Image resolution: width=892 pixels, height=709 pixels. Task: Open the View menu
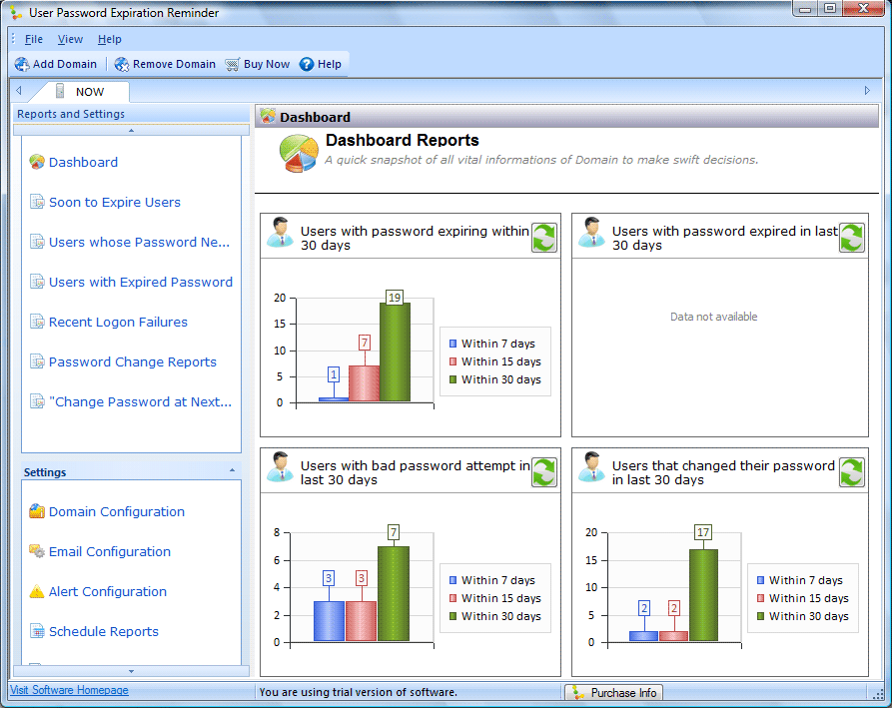70,39
